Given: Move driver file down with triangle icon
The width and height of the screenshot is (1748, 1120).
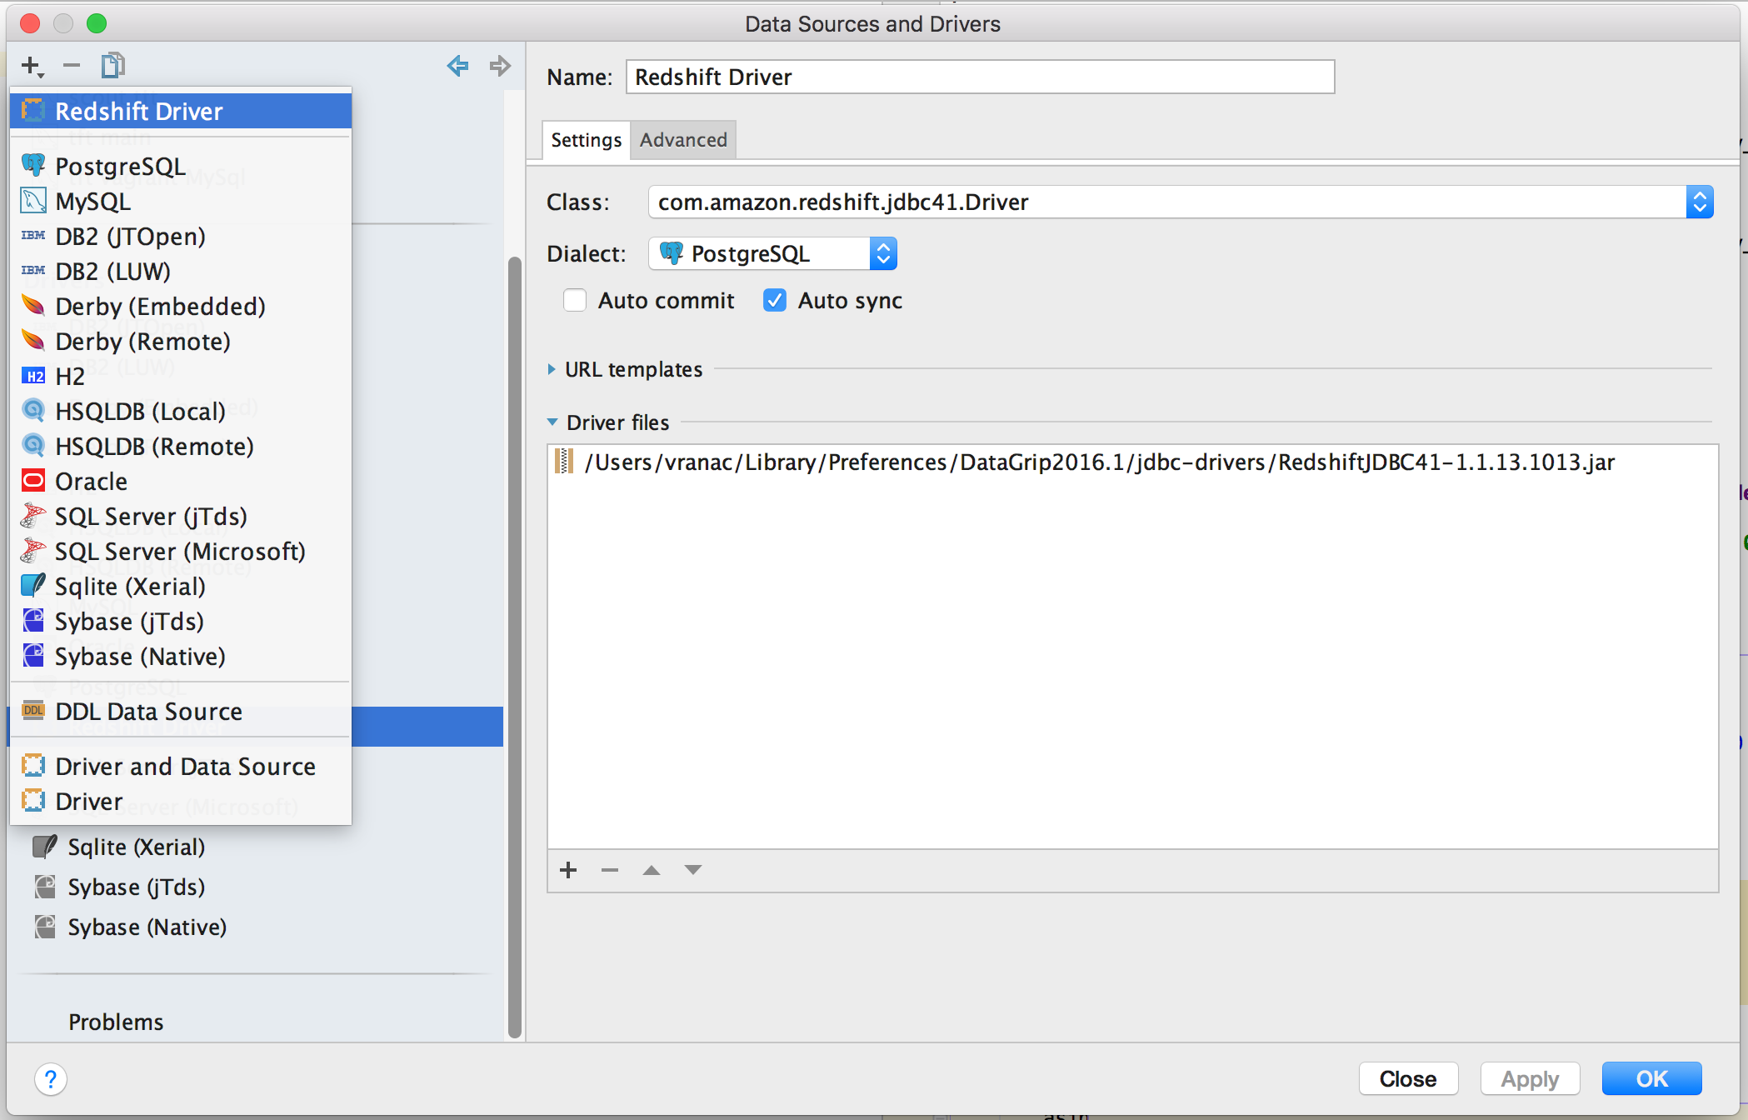Looking at the screenshot, I should [x=693, y=870].
